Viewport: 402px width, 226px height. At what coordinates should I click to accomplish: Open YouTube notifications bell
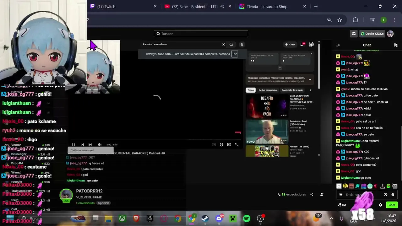[x=302, y=45]
